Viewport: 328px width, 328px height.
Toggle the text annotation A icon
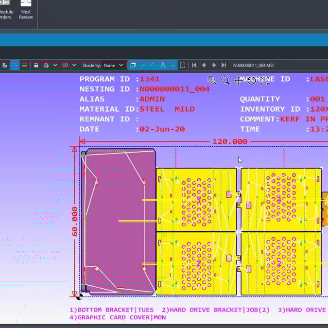tap(163, 66)
